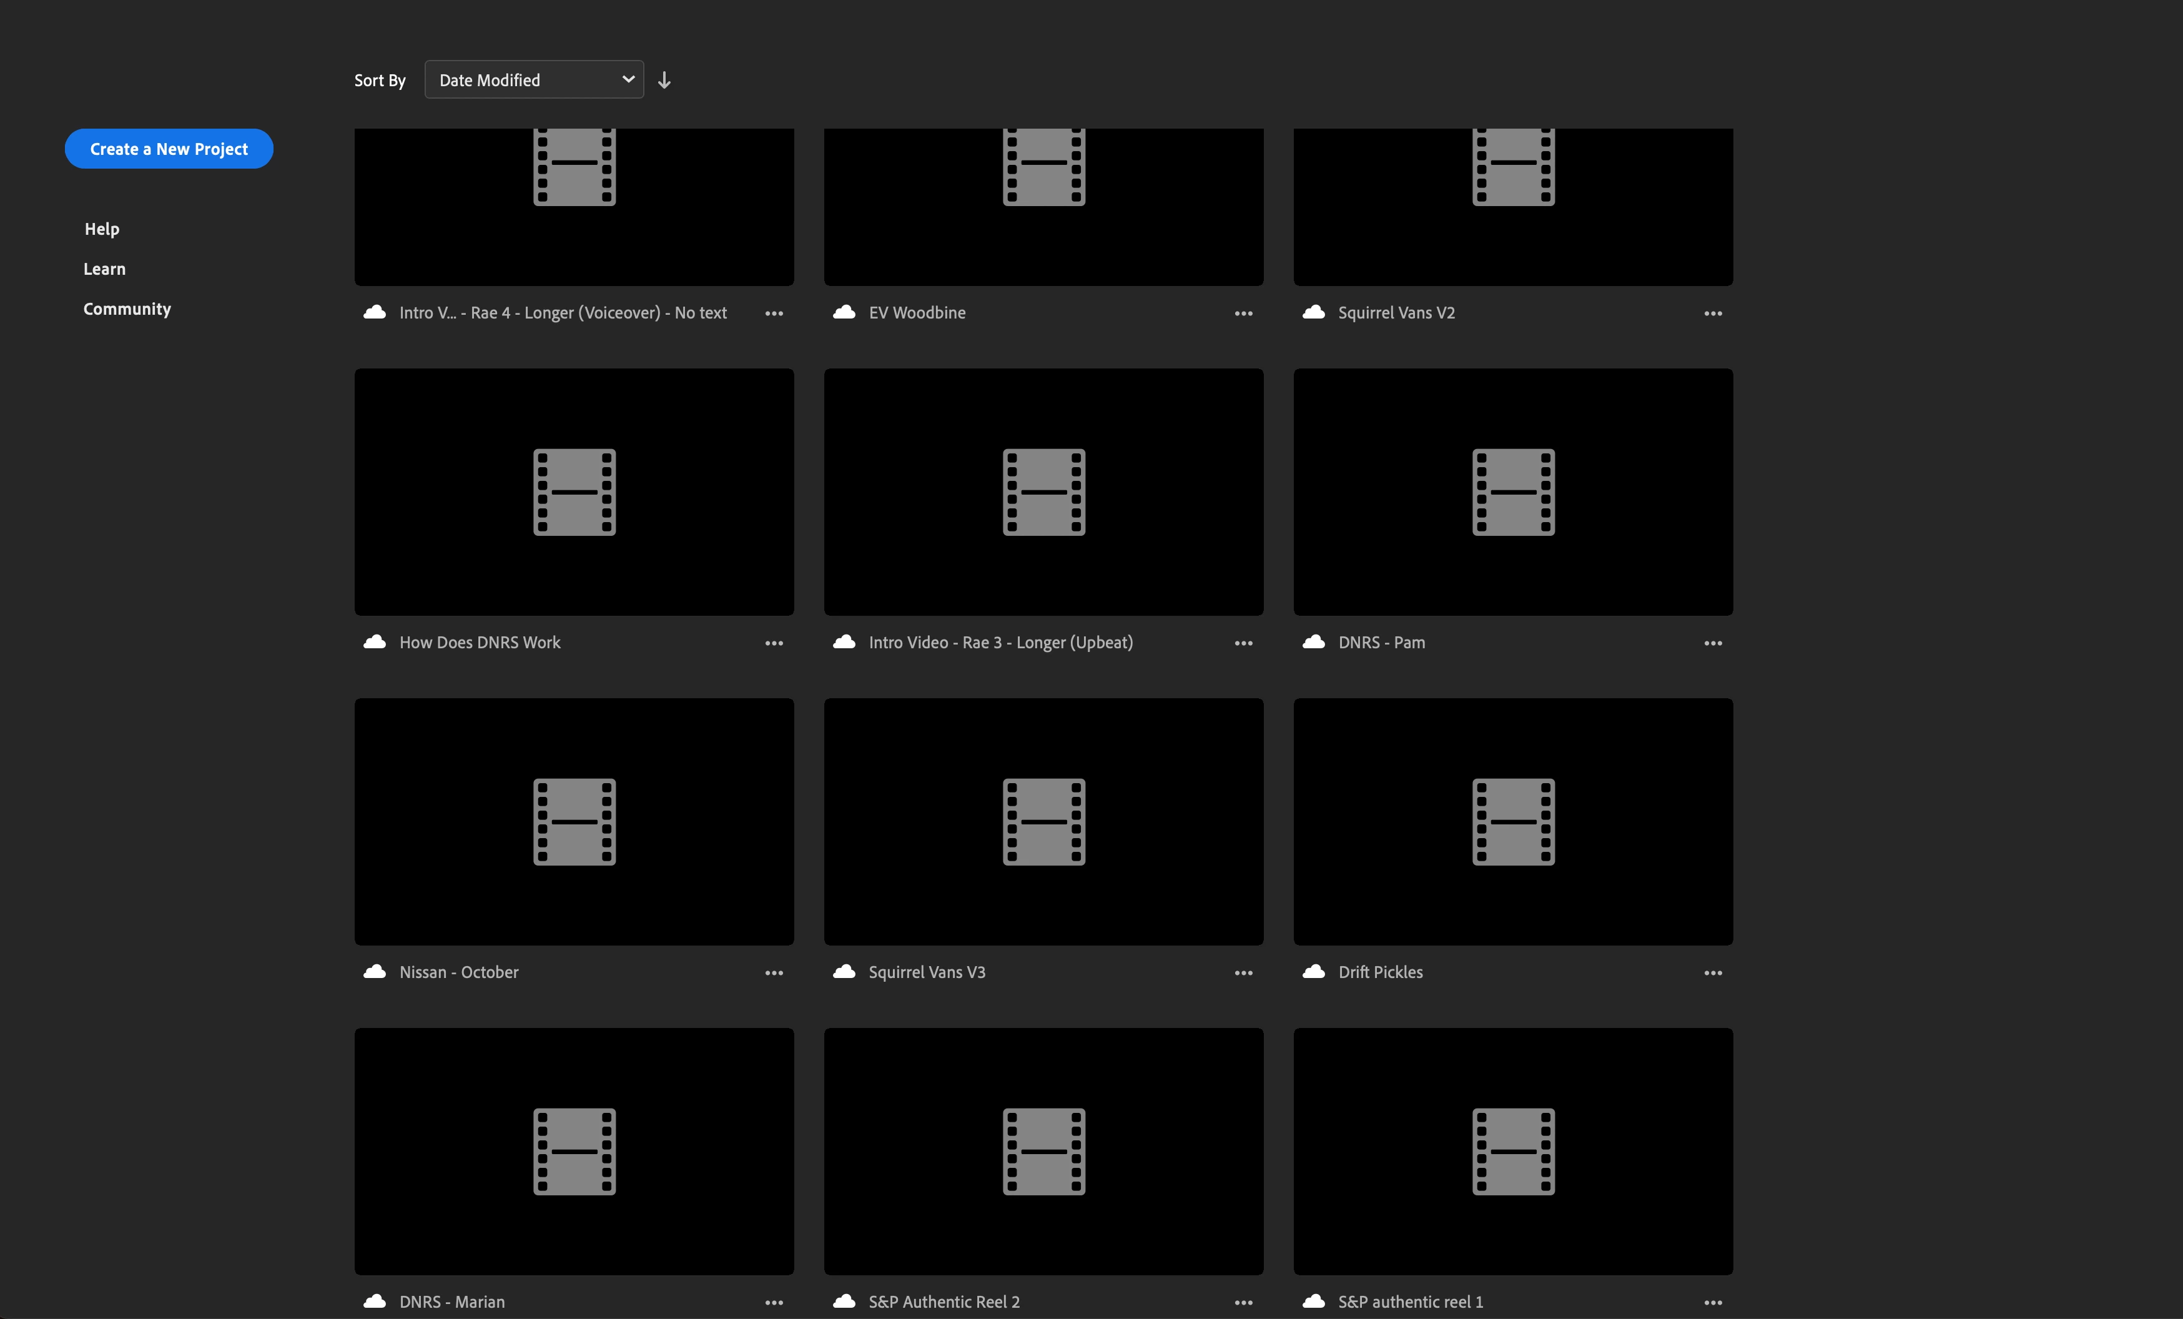Open the DNRS - Pam project thumbnail
The width and height of the screenshot is (2183, 1319).
pyautogui.click(x=1512, y=492)
